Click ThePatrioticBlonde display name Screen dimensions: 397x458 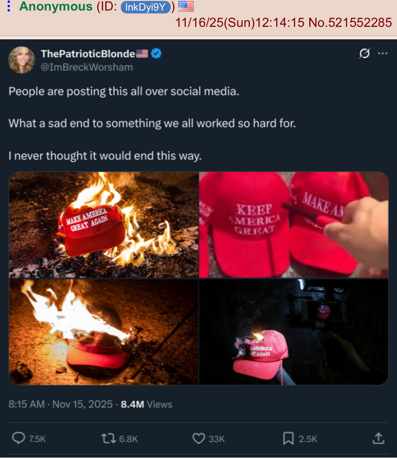click(x=88, y=54)
